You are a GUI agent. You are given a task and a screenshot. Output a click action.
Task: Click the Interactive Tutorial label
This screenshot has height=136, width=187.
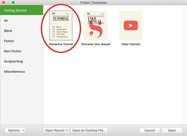(61, 44)
